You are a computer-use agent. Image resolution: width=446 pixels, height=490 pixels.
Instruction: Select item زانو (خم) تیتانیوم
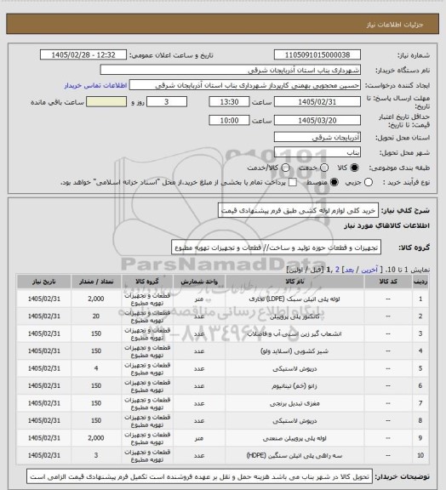(x=294, y=386)
